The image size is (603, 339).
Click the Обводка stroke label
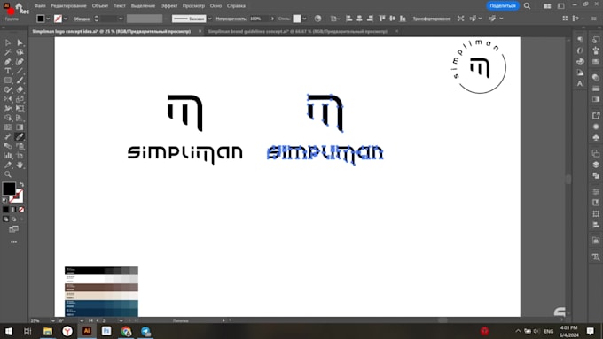tap(82, 19)
